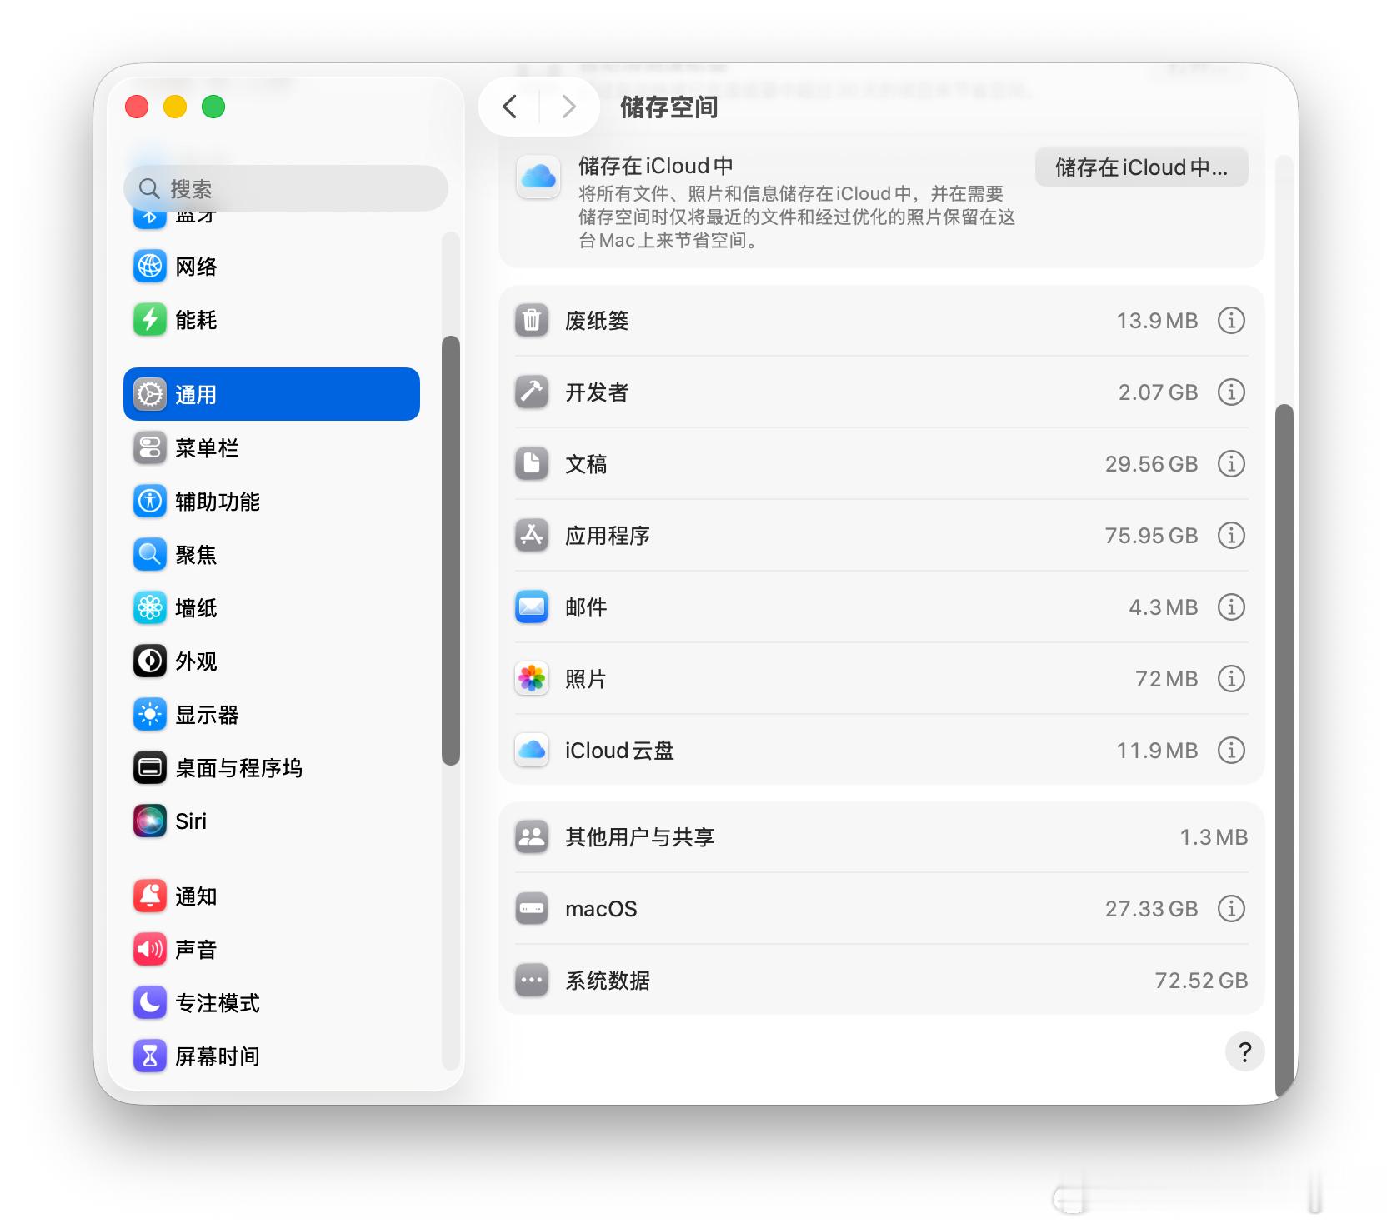The height and width of the screenshot is (1228, 1392).
Task: Open 外观 settings in sidebar
Action: point(272,661)
